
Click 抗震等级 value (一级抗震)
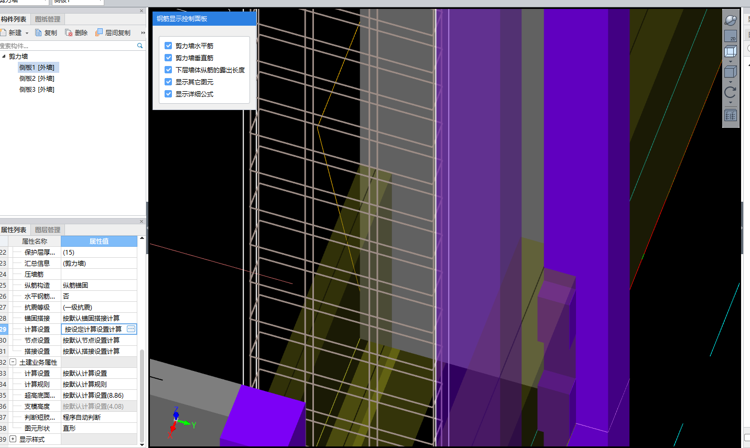pyautogui.click(x=99, y=307)
